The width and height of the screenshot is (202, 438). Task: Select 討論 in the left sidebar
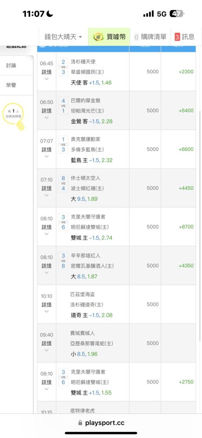(x=11, y=65)
